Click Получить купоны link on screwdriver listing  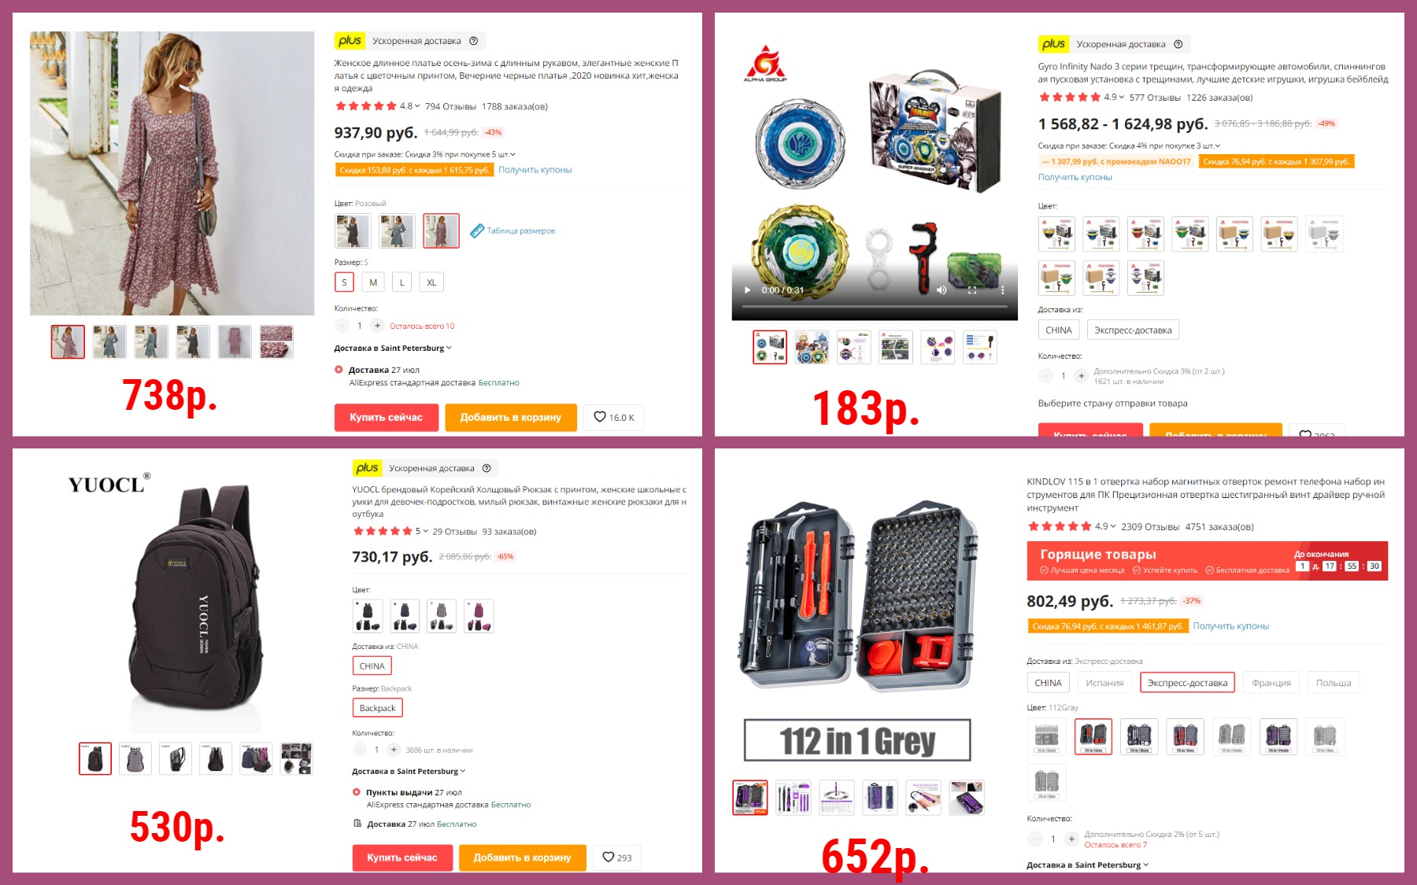[x=1230, y=626]
